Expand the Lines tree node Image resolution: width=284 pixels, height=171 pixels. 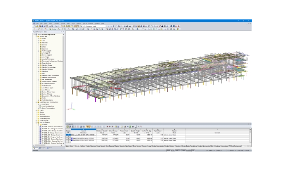tap(39, 40)
